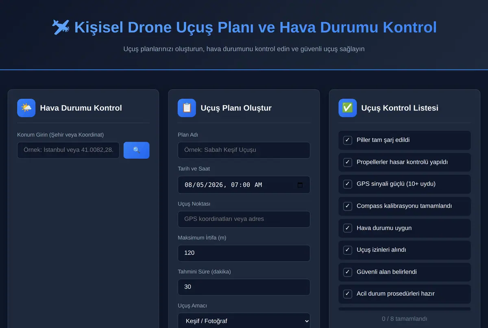Viewport: 488px width, 328px height.
Task: Open the Uçuş Amacı dropdown showing Keşif / Fotoğraf
Action: tap(244, 321)
